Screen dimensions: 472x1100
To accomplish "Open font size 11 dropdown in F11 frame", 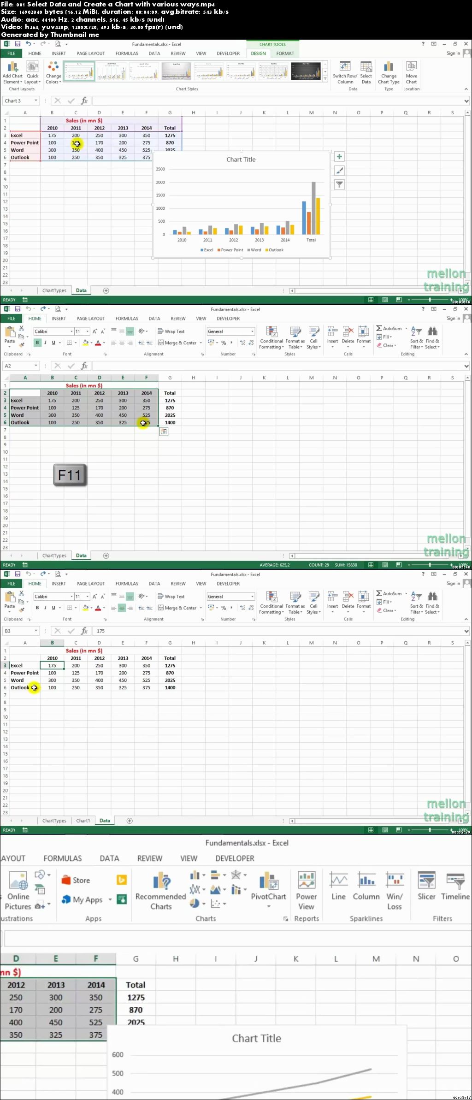I will tap(88, 331).
